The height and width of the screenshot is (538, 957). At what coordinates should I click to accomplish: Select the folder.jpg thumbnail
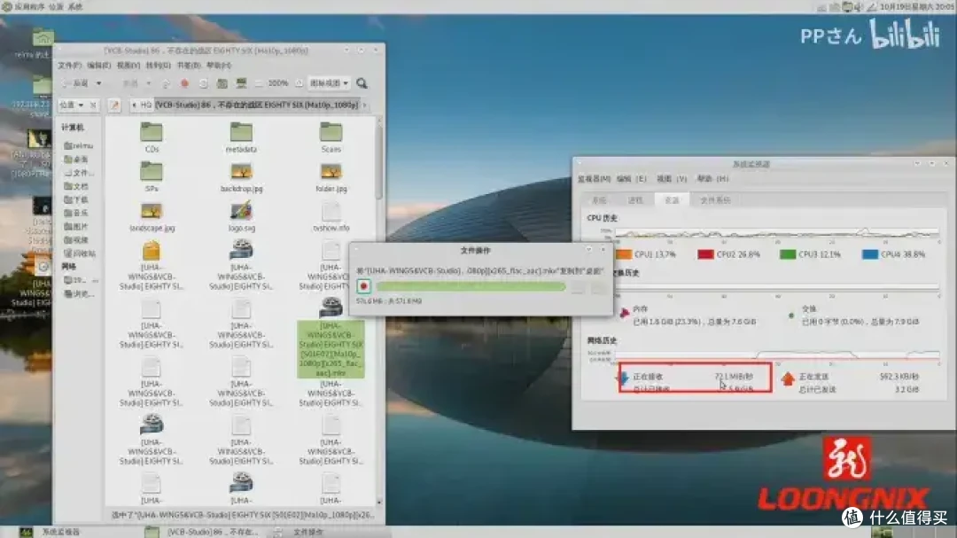pyautogui.click(x=331, y=172)
